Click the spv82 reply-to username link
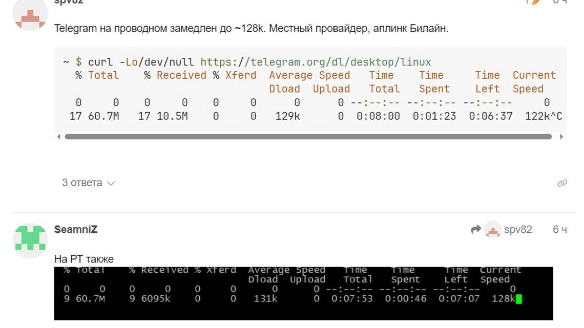 tap(518, 230)
